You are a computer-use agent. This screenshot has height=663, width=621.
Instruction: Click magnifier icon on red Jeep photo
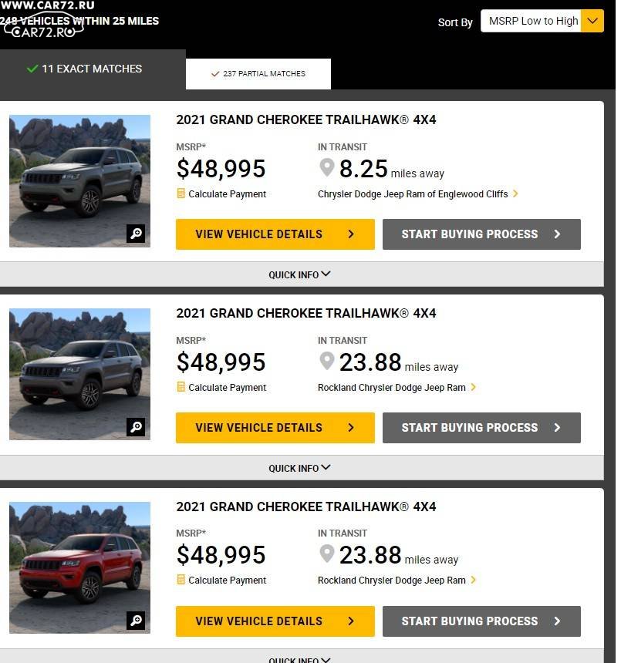coord(136,621)
